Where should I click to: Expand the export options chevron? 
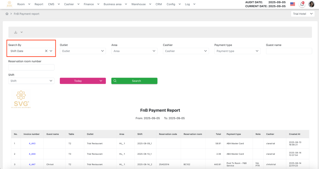pos(21,32)
